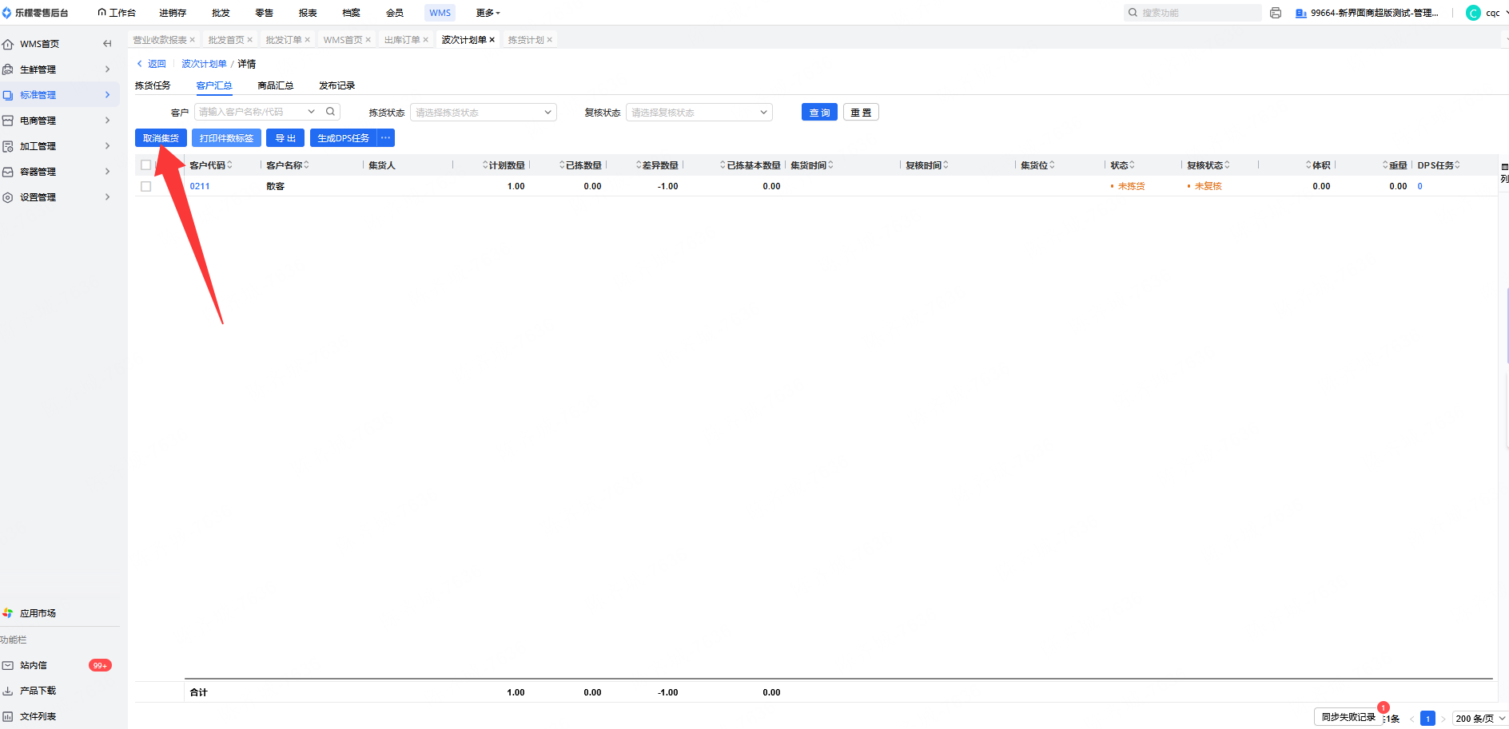Focus the 搜索功能 search input
The height and width of the screenshot is (729, 1509).
click(1192, 13)
